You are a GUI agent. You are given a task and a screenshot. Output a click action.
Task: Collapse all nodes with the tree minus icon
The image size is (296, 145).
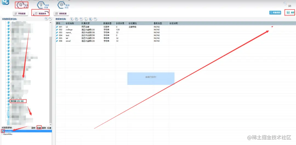50,19
